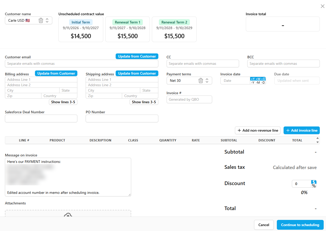Add one day with +D
Image resolution: width=326 pixels, height=231 pixels.
263,79
